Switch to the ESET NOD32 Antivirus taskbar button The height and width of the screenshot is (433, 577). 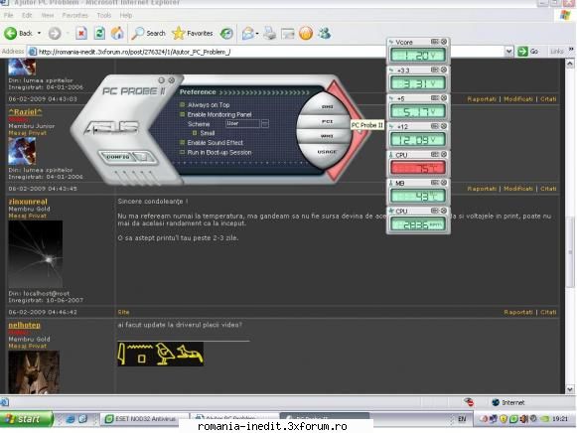tap(144, 419)
